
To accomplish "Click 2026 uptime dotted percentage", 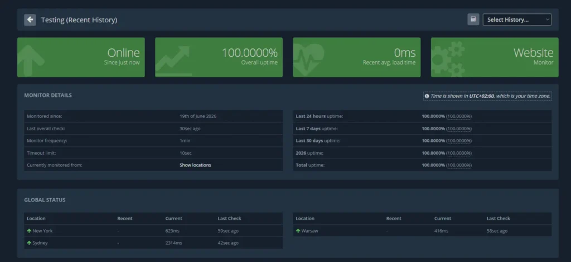I will pyautogui.click(x=459, y=153).
